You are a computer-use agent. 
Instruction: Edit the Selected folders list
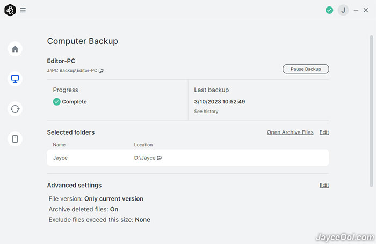[324, 132]
